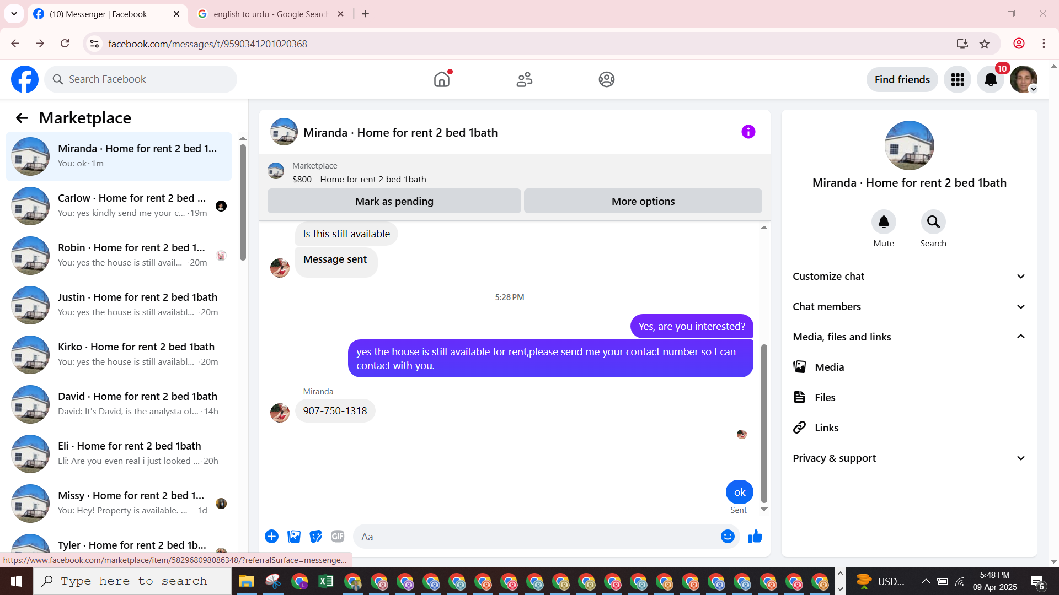Open the Friends icon in top navigation
The image size is (1059, 595).
(x=525, y=79)
